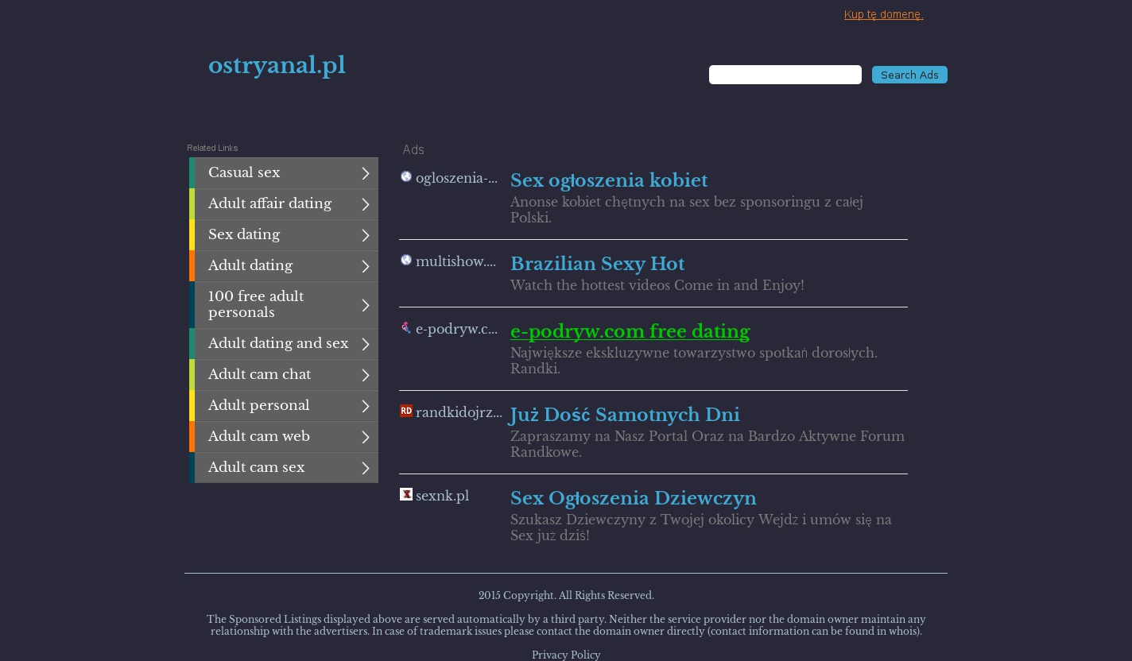Click the arrow icon on Adult cam chat
This screenshot has width=1132, height=661.
[x=366, y=375]
